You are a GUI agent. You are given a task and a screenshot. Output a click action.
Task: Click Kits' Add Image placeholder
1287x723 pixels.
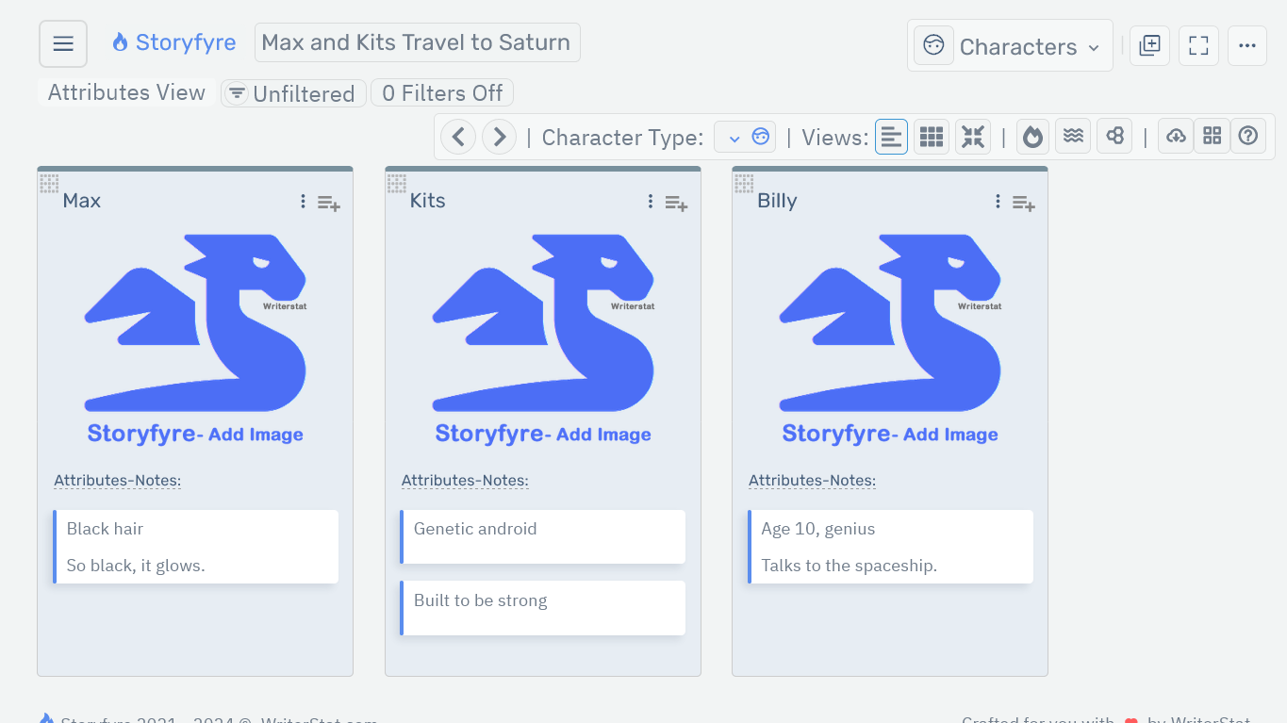coord(543,338)
